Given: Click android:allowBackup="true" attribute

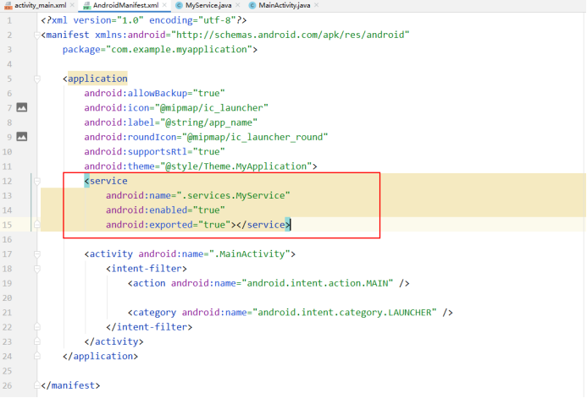Looking at the screenshot, I should (x=154, y=93).
